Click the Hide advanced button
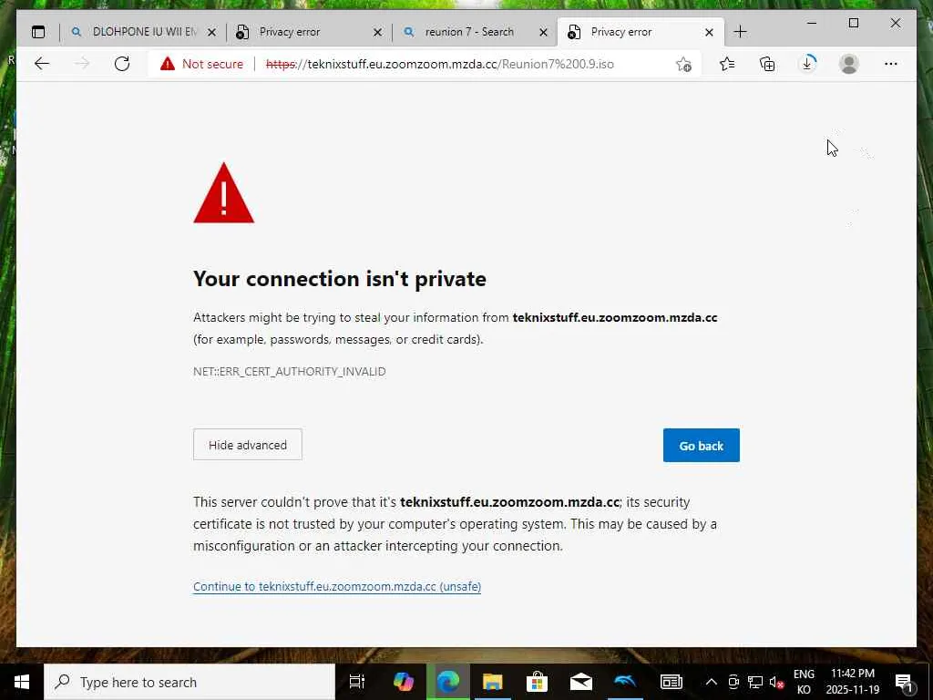This screenshot has height=700, width=933. pyautogui.click(x=248, y=445)
